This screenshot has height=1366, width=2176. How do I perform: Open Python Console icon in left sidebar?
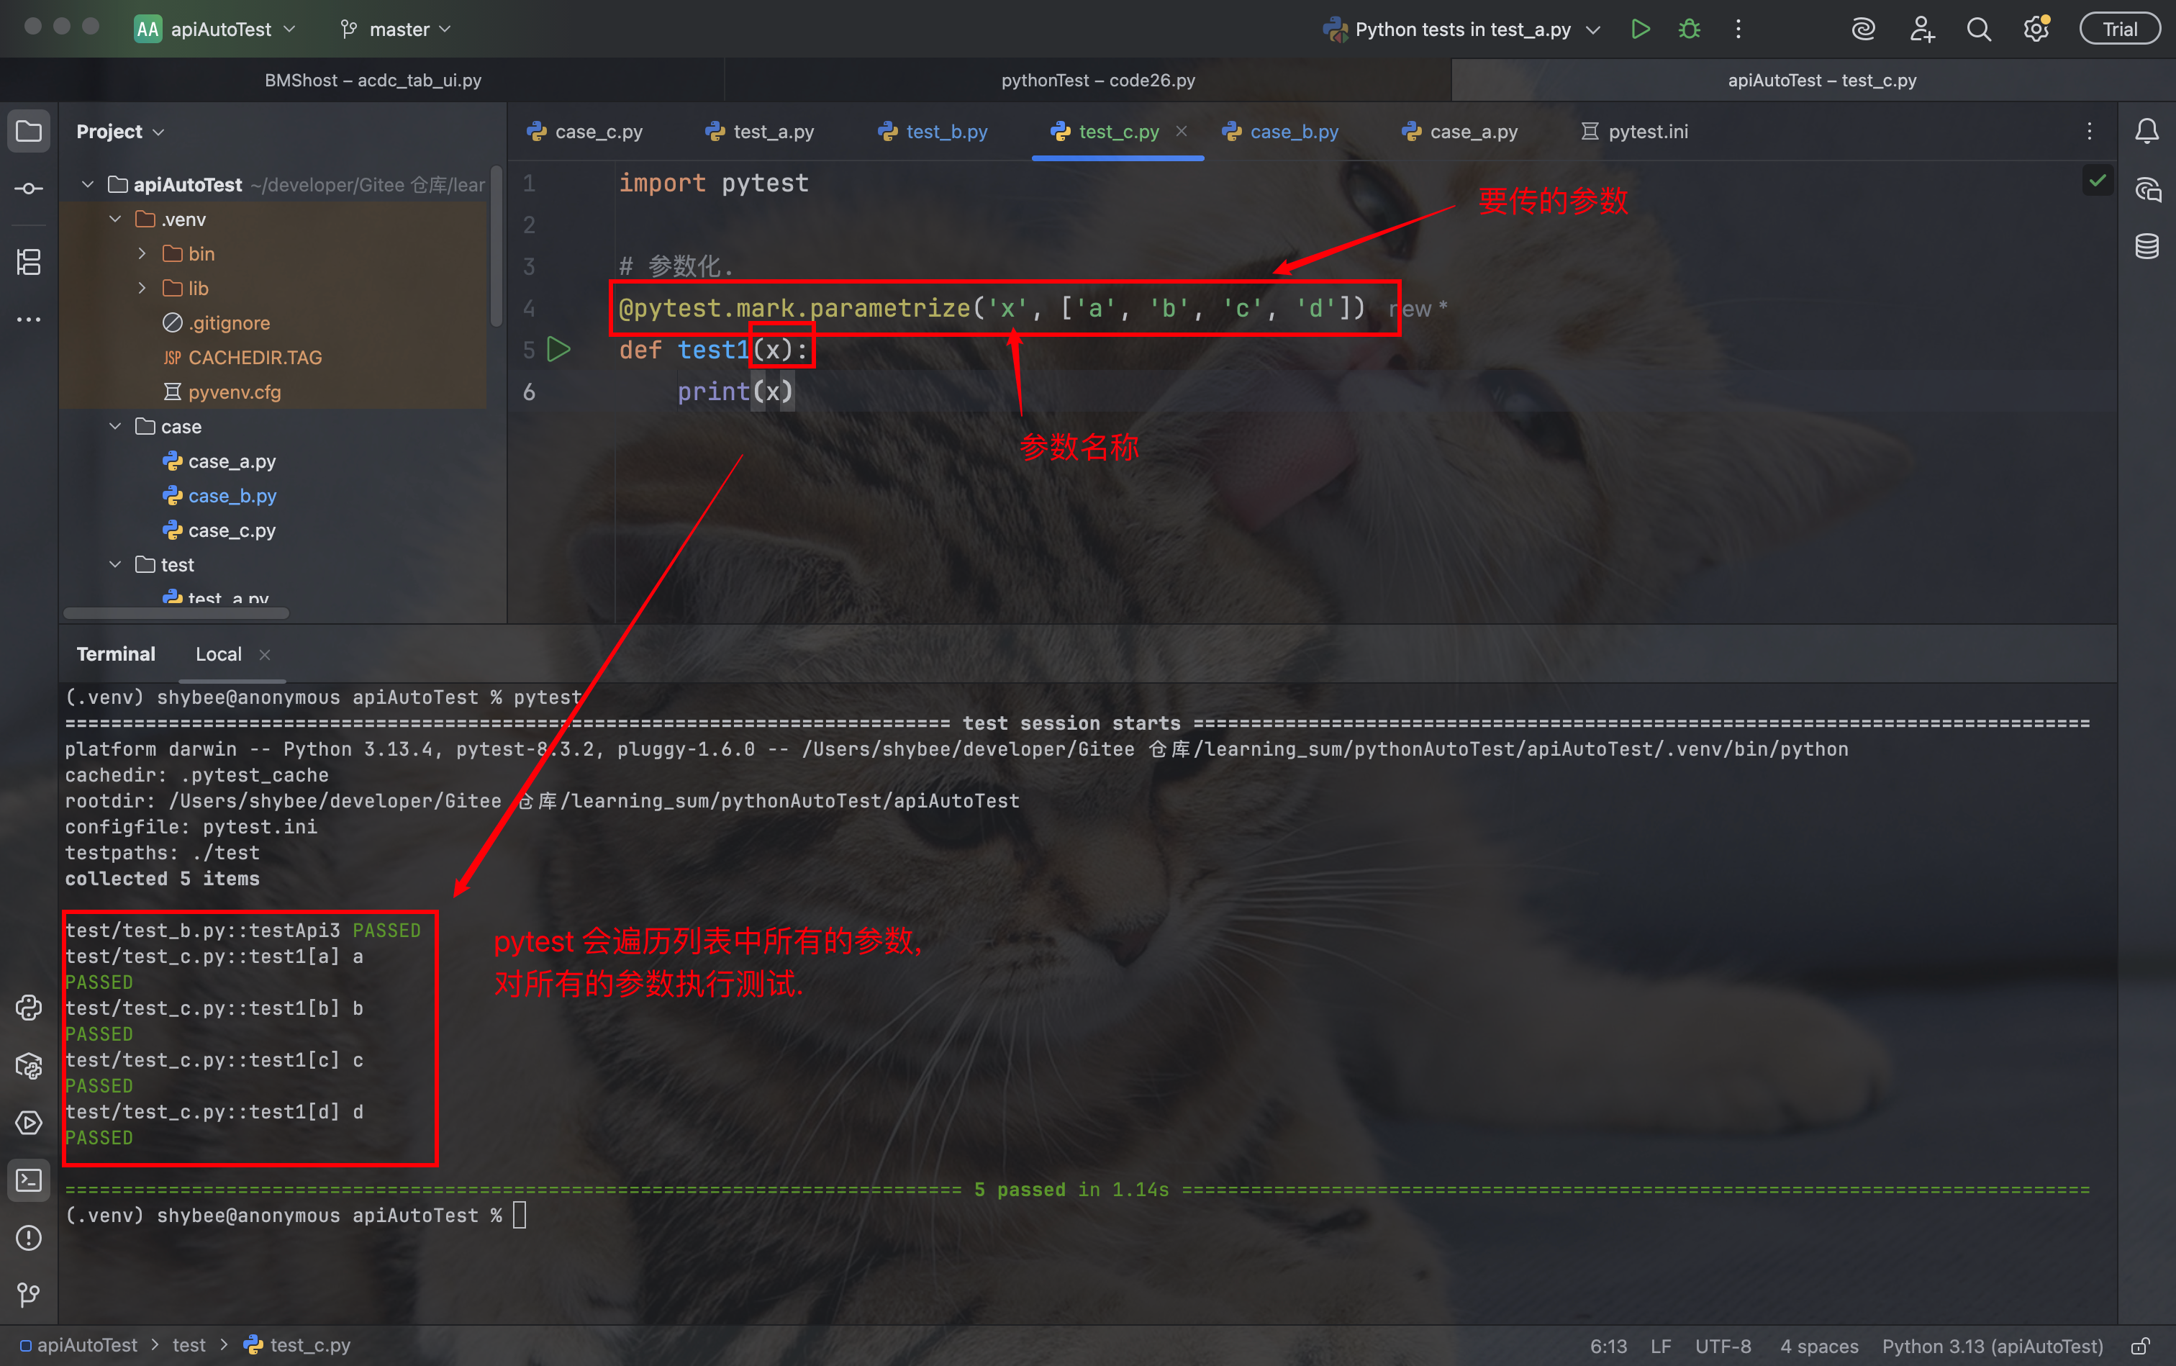coord(29,1008)
